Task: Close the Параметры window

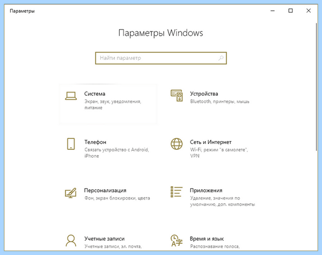Action: (309, 11)
